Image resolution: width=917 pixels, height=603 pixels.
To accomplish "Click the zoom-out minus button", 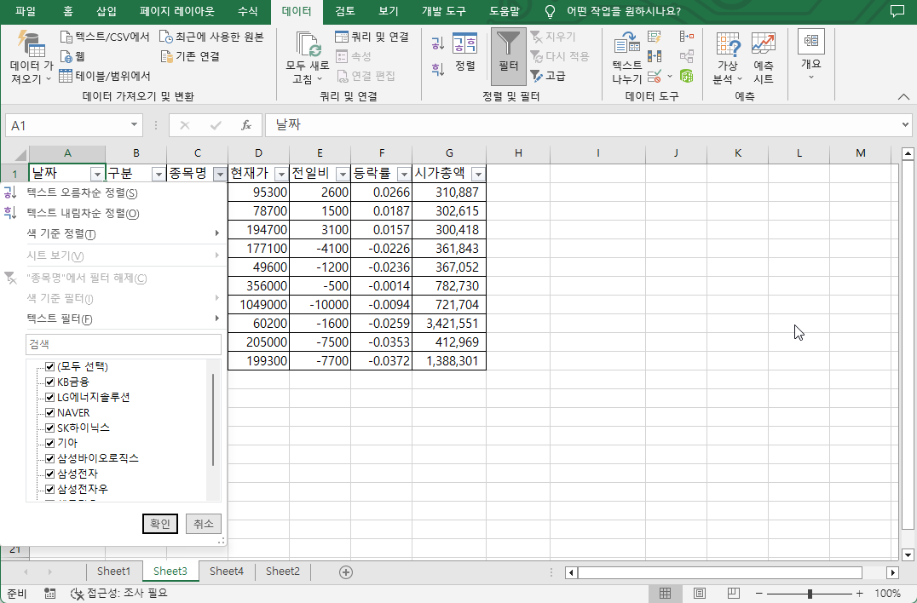I will (x=758, y=594).
